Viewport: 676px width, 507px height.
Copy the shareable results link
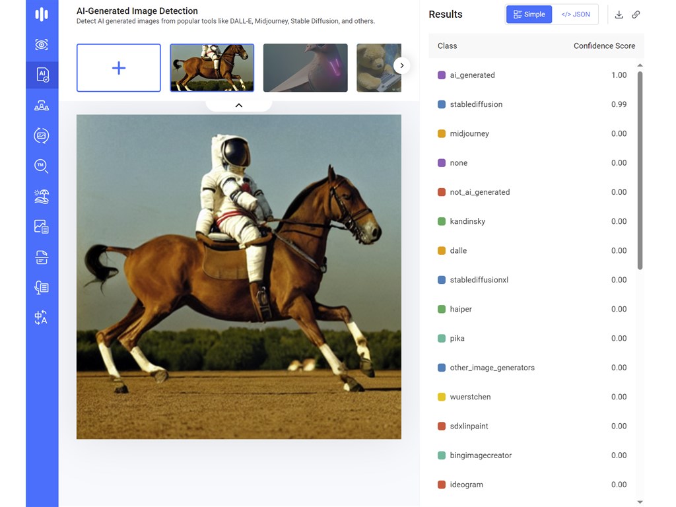point(636,14)
